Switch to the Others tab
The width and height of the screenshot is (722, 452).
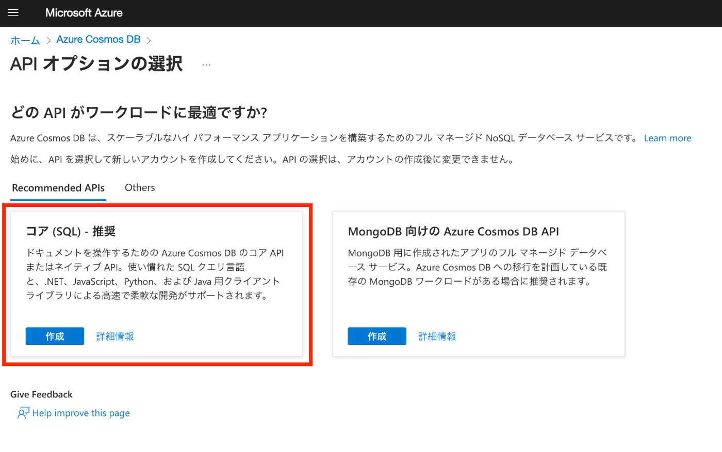(x=140, y=188)
